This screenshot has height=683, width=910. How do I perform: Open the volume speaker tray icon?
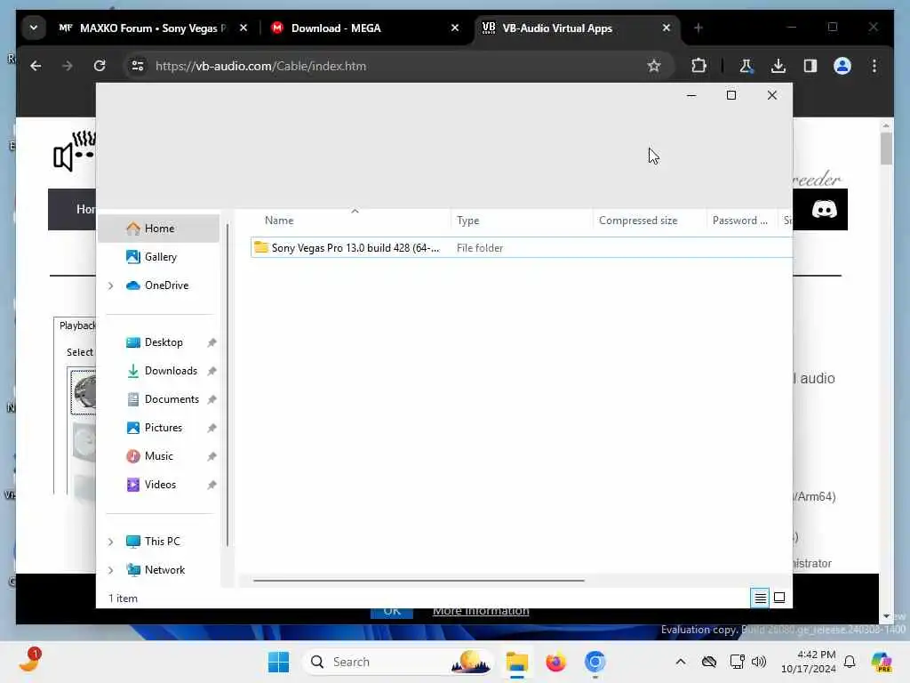759,662
